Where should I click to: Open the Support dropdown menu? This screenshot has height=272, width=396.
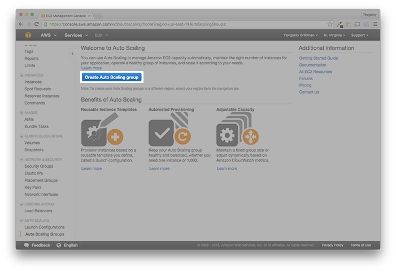click(x=360, y=35)
